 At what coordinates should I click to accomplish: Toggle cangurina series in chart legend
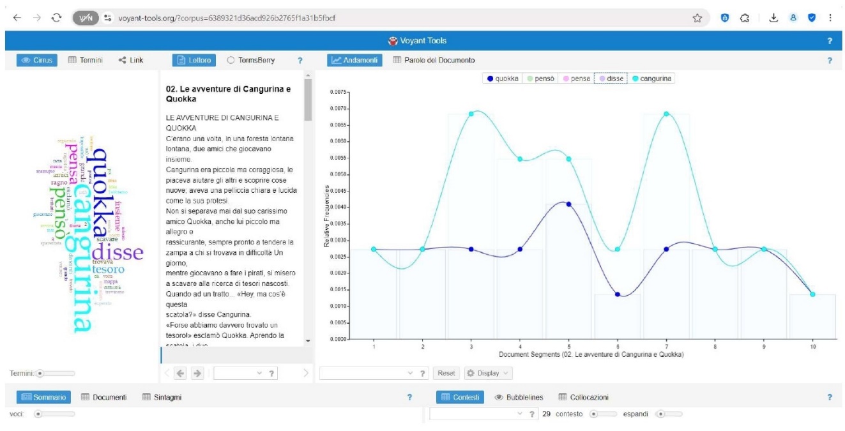click(653, 79)
